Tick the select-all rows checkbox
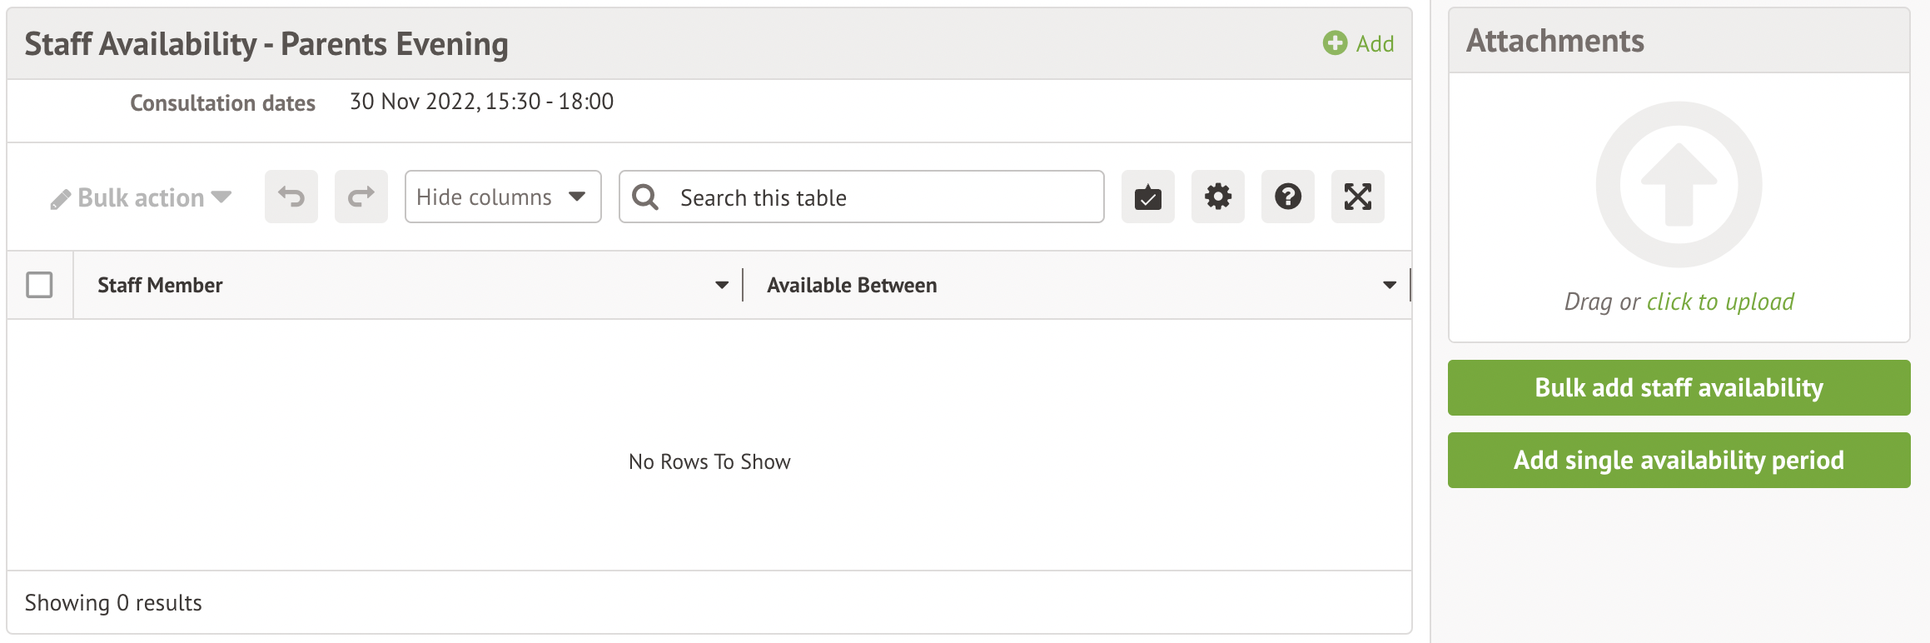Screen dimensions: 1930x643 pos(39,285)
